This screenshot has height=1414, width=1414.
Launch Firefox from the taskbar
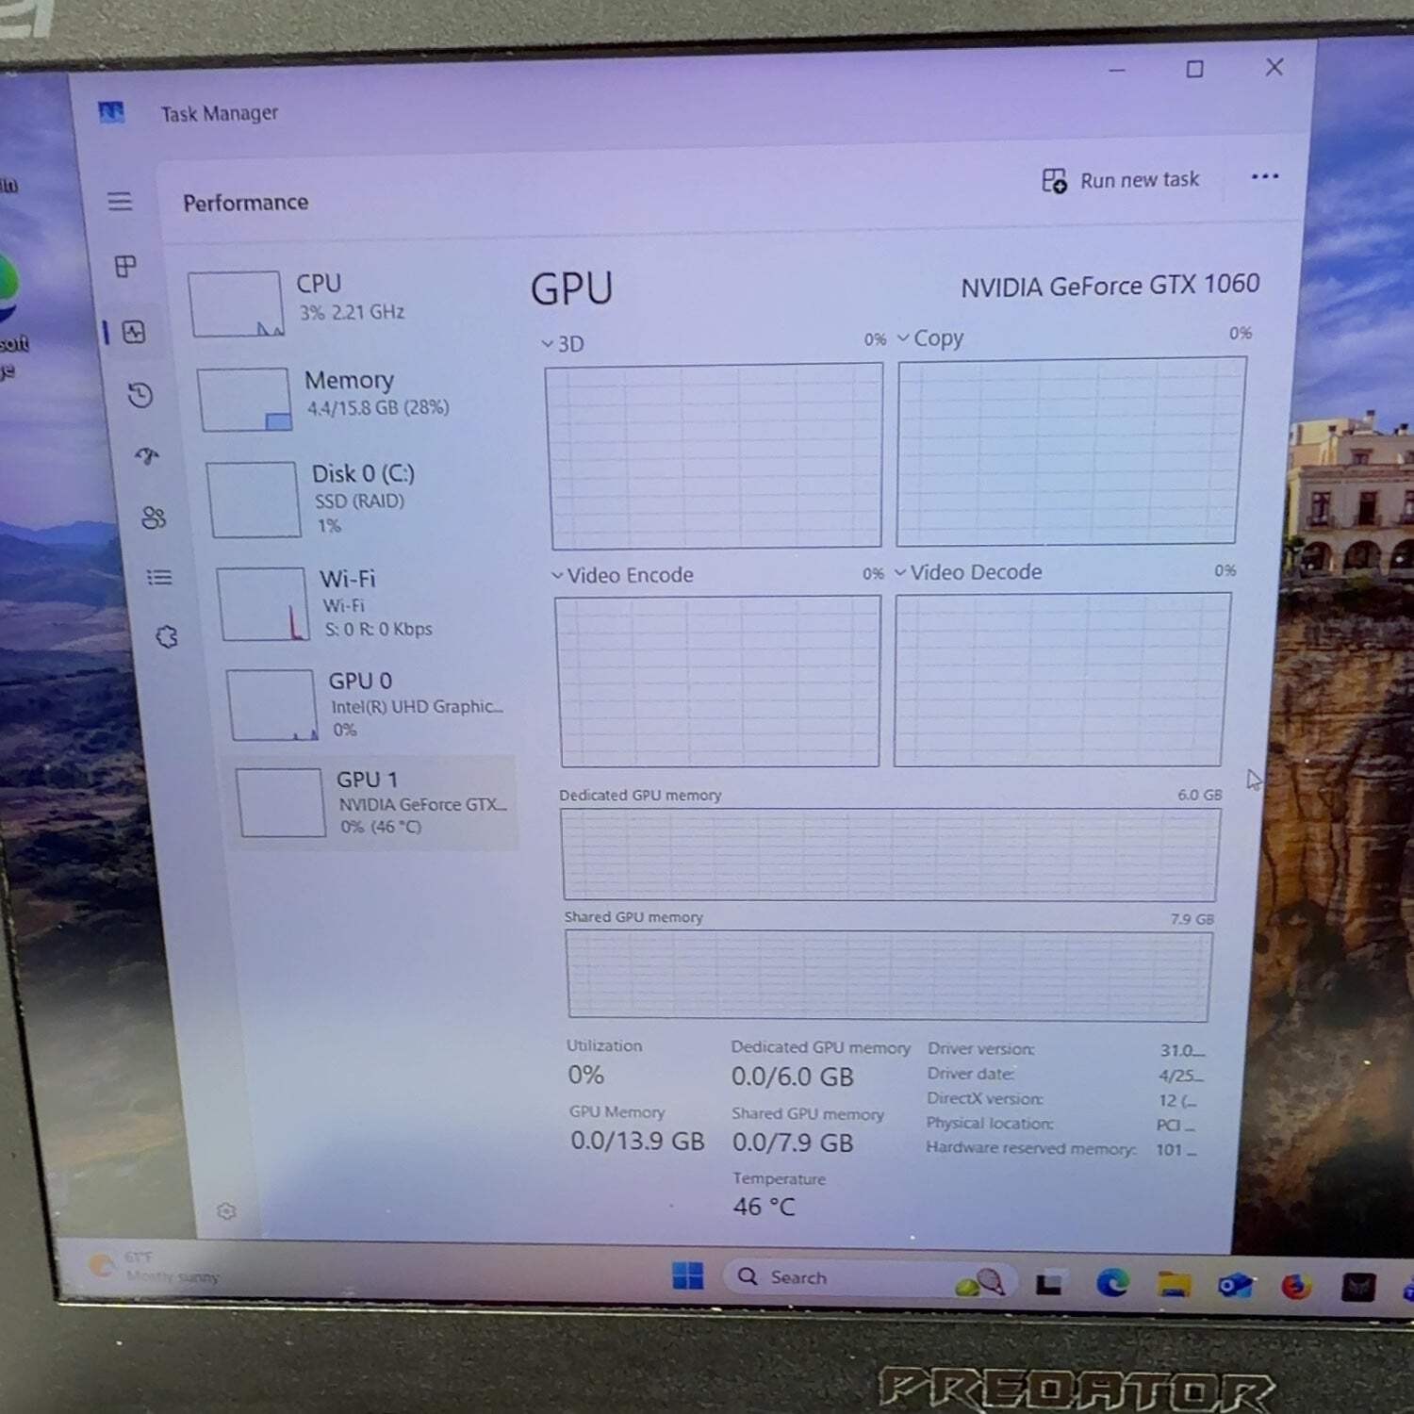click(x=1296, y=1286)
